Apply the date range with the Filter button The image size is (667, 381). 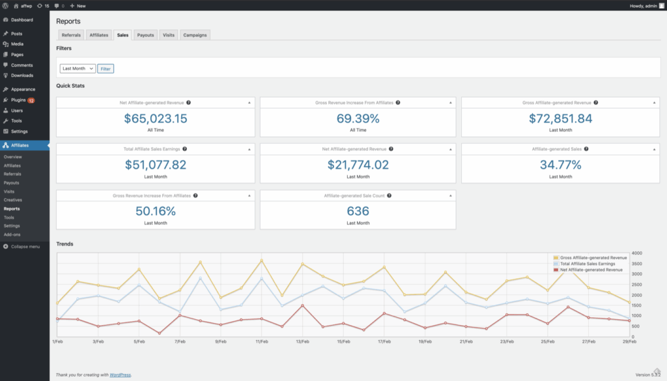pos(105,67)
